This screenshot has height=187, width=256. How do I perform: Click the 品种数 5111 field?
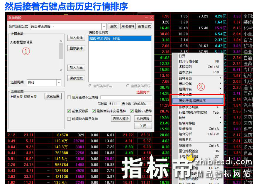pos(114,104)
